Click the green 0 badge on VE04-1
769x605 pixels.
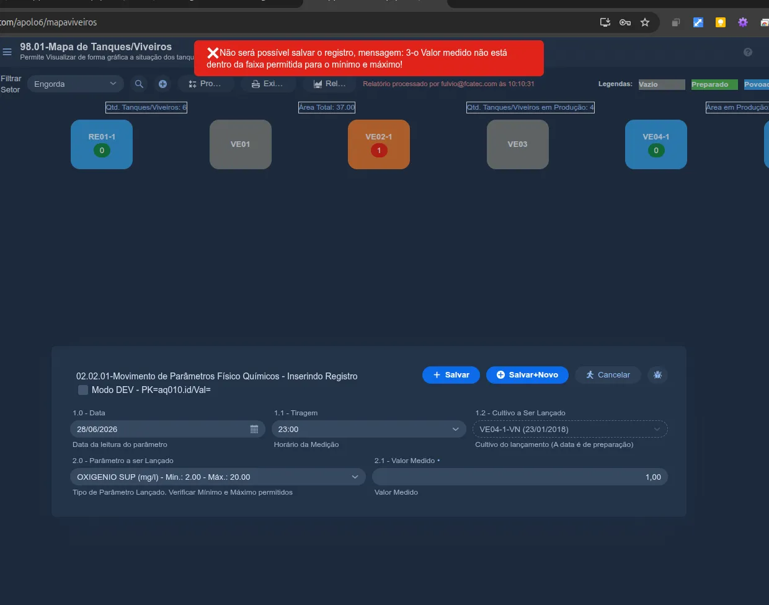point(656,151)
